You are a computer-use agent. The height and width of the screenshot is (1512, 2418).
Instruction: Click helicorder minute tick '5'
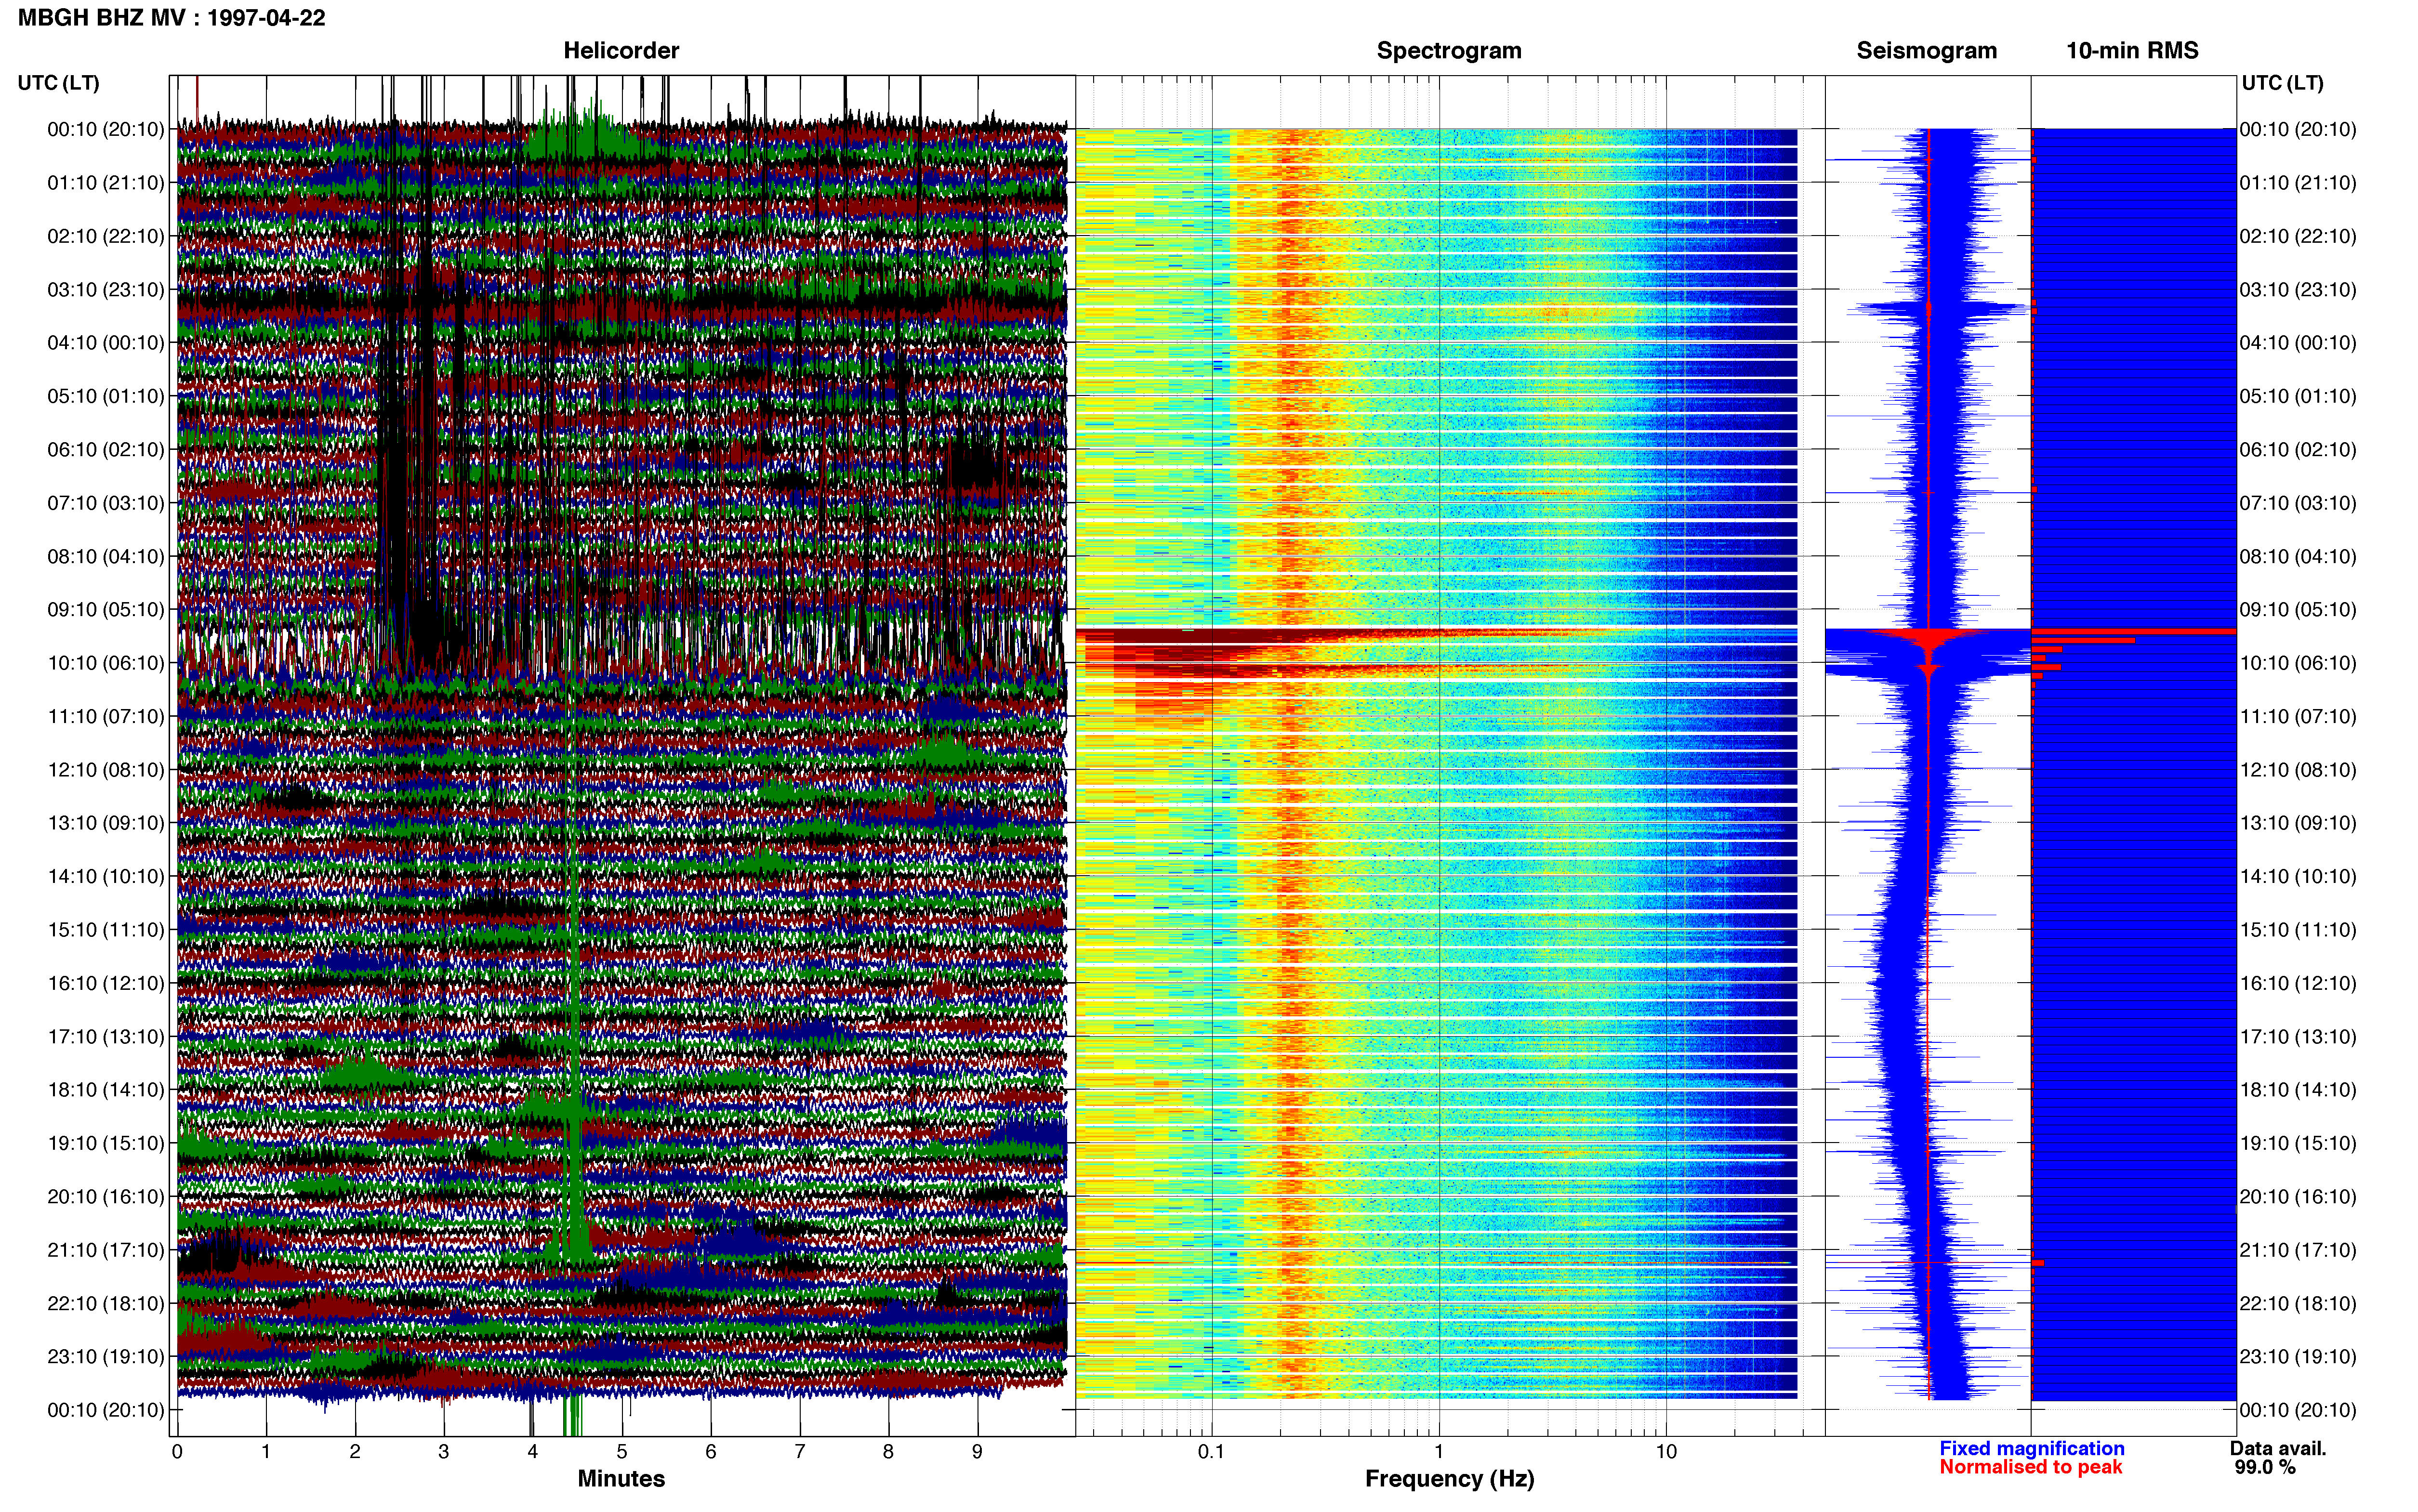coord(622,1452)
